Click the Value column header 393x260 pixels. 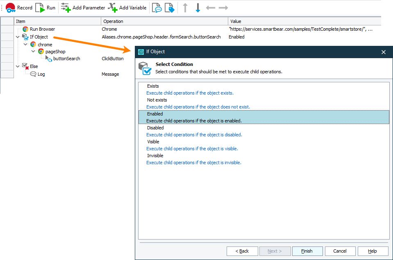tap(304, 21)
